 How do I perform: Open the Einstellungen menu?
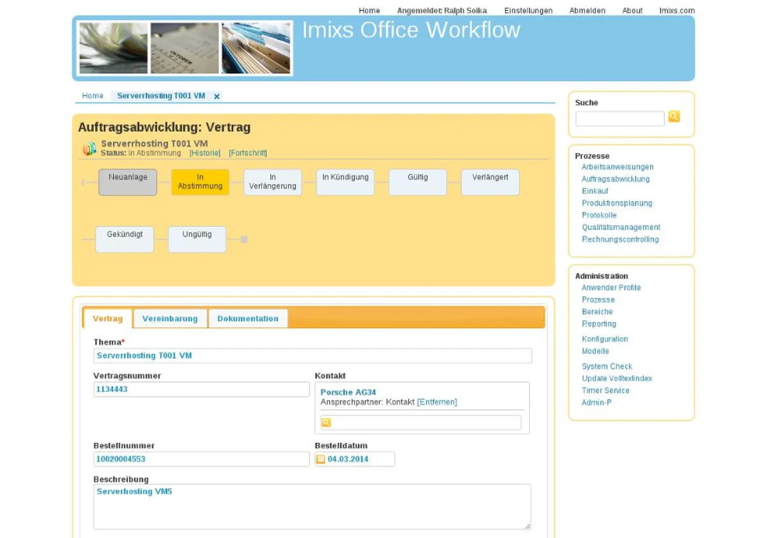pos(529,10)
